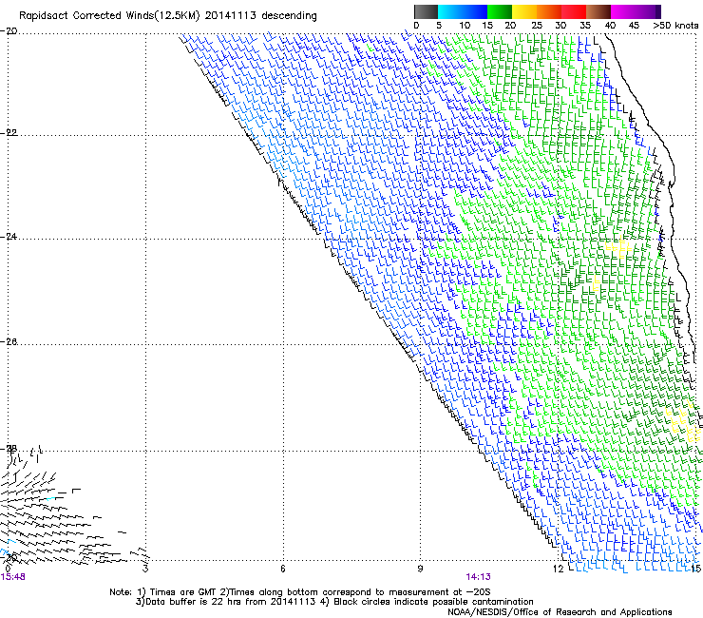The width and height of the screenshot is (703, 618).
Task: Click the '40' legend tick label
Action: (x=610, y=26)
